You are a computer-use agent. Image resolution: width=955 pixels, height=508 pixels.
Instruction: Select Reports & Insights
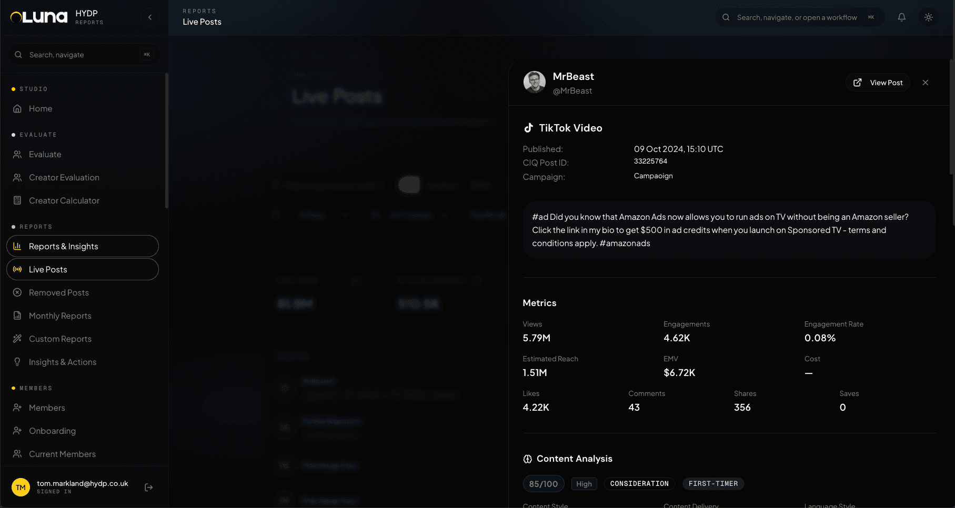coord(83,246)
